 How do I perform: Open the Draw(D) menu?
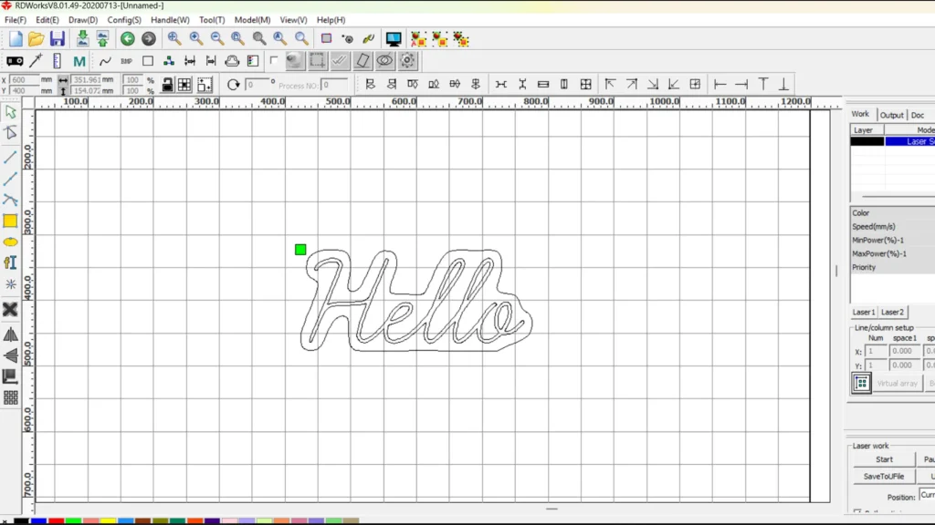[x=83, y=20]
